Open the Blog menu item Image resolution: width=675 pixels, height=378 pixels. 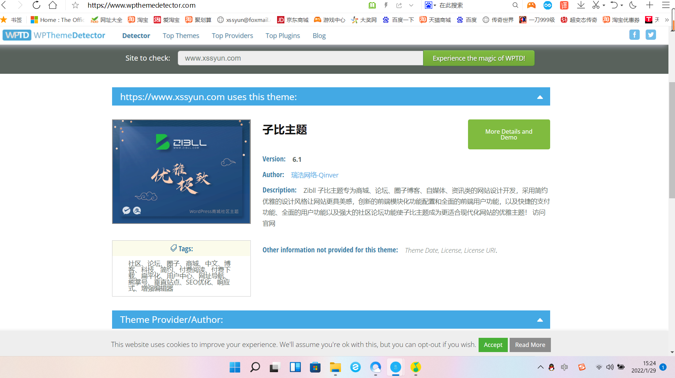click(319, 35)
